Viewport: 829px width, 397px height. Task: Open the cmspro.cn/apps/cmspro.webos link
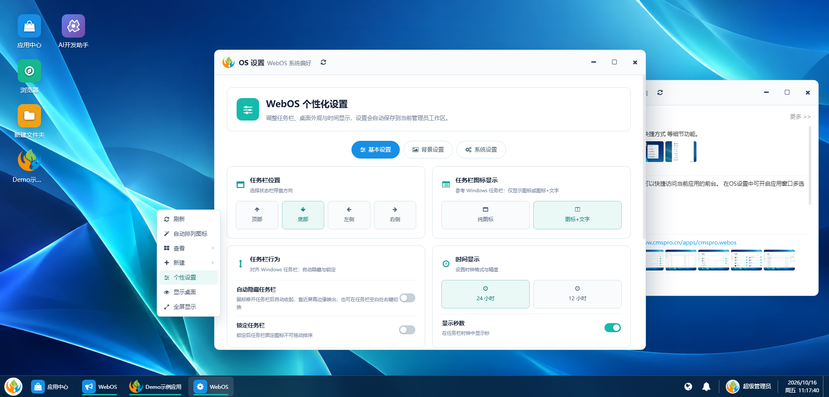691,243
